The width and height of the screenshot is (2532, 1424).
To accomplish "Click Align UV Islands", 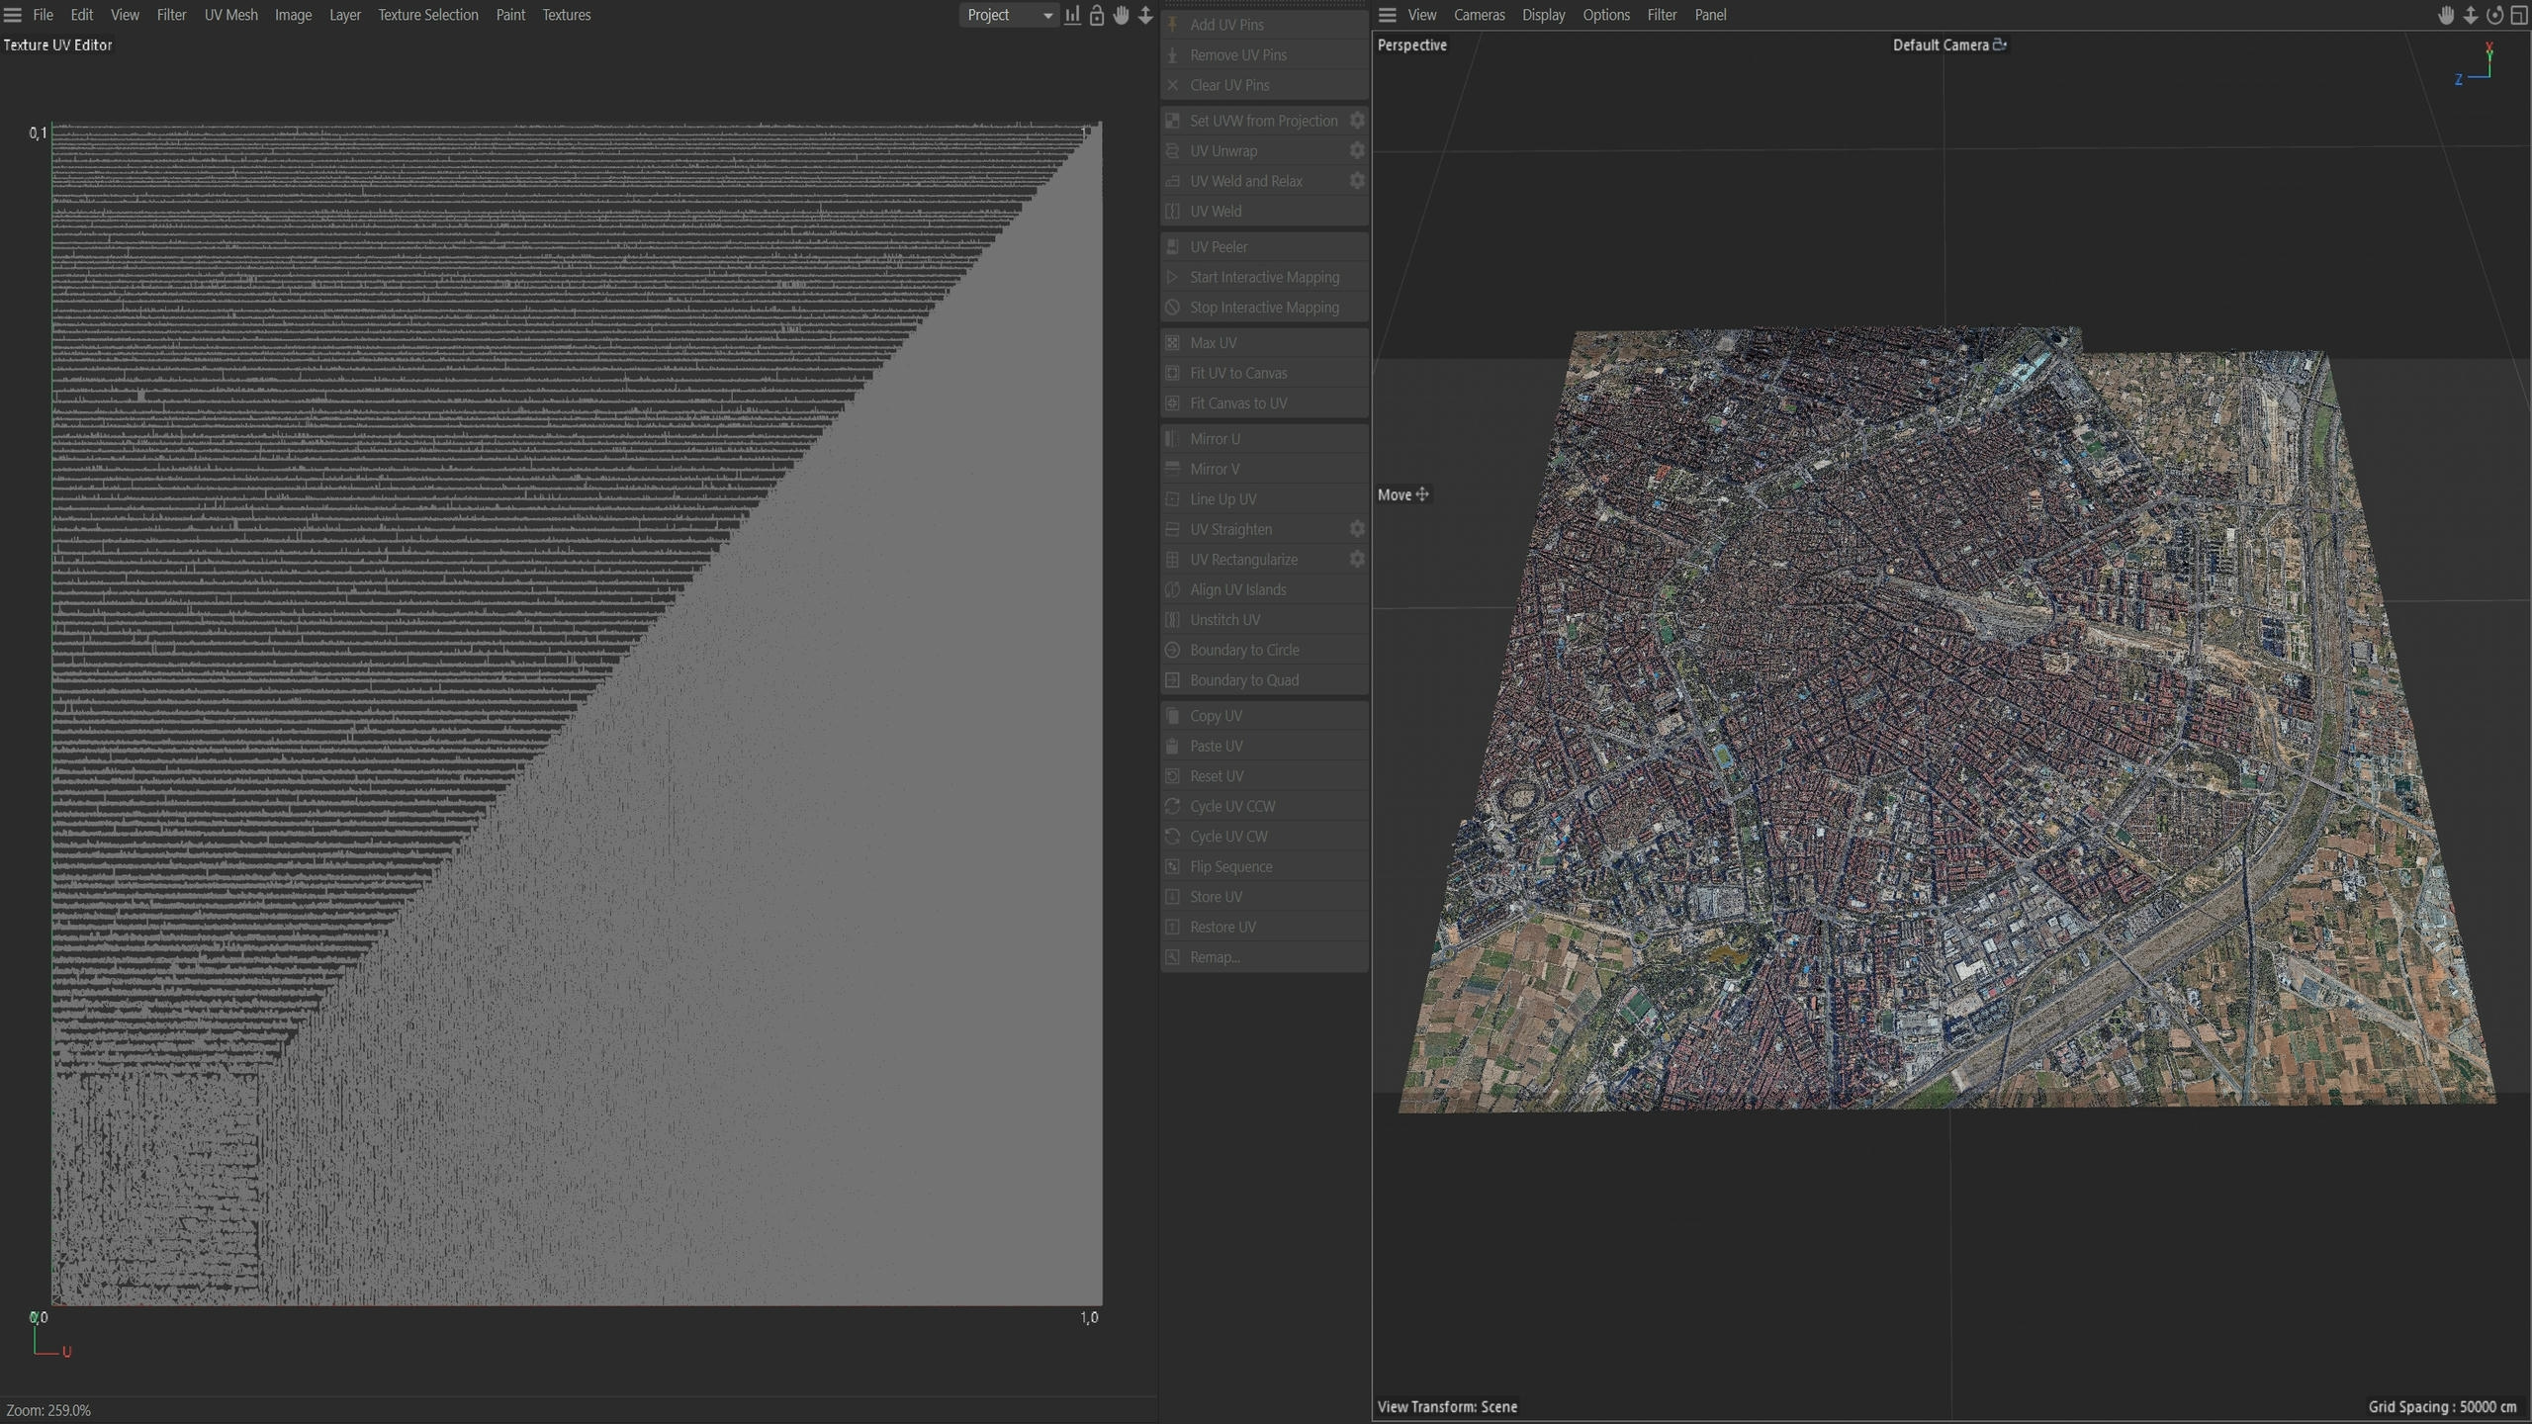I will [x=1264, y=589].
